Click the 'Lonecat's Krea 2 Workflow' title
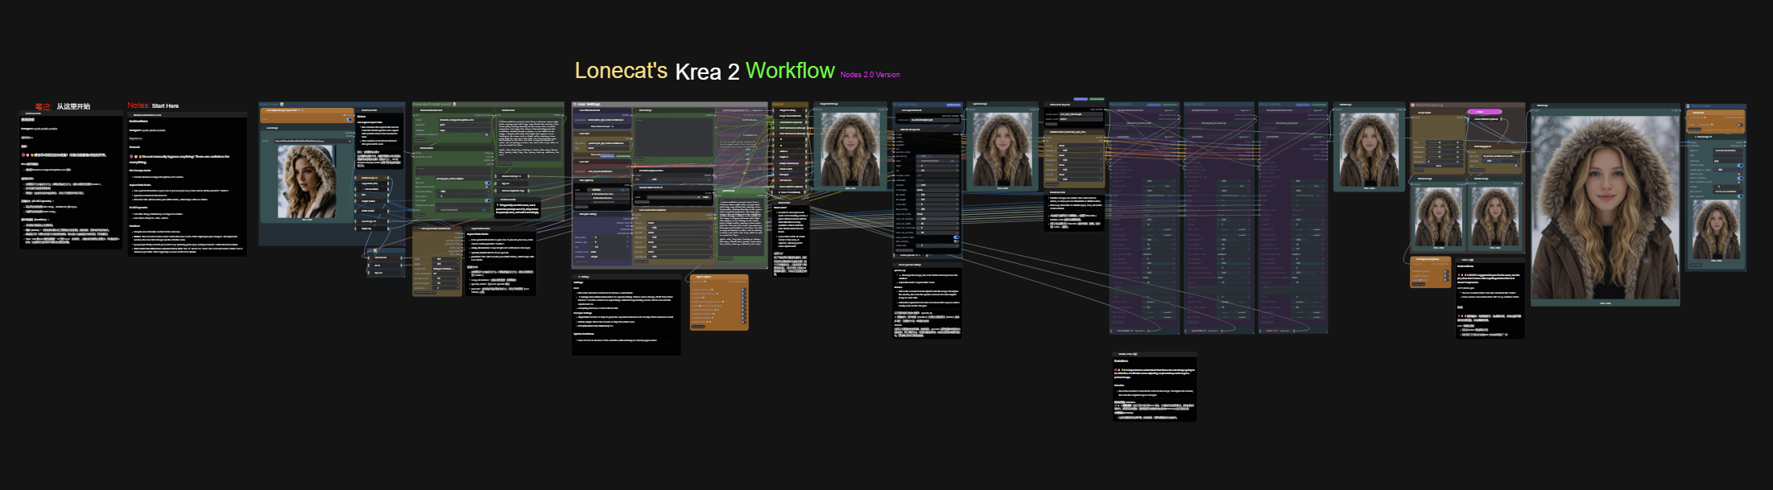 [x=705, y=71]
